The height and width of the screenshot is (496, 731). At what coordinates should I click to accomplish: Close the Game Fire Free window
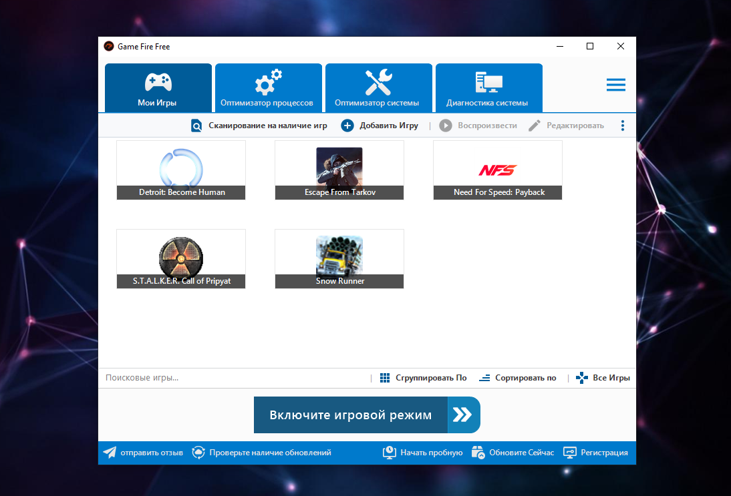pos(621,46)
